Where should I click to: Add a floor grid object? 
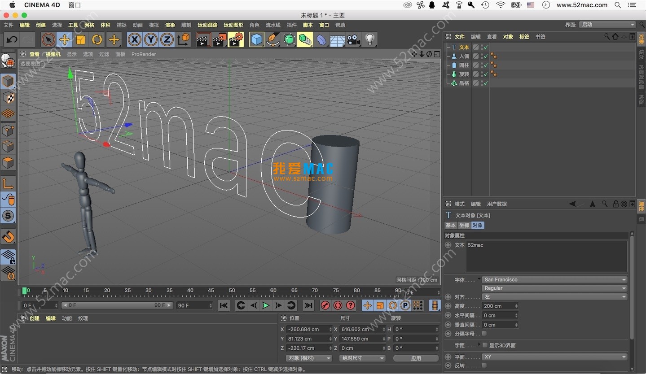pos(338,39)
